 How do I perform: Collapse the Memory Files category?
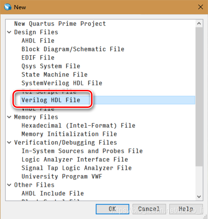[9, 117]
